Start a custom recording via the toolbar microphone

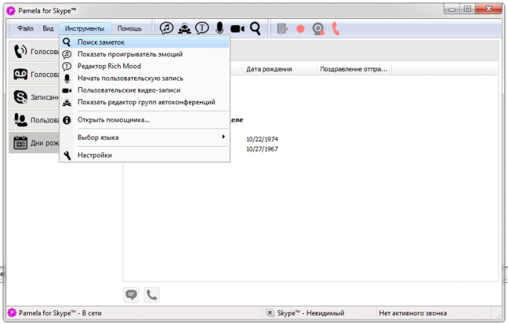pos(219,28)
